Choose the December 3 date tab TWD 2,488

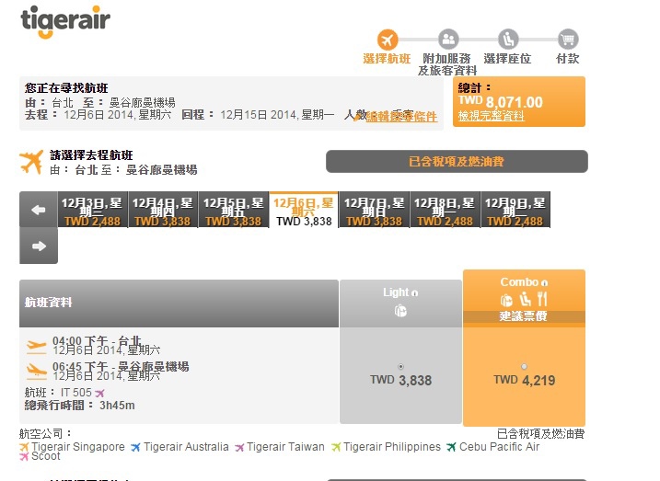92,210
